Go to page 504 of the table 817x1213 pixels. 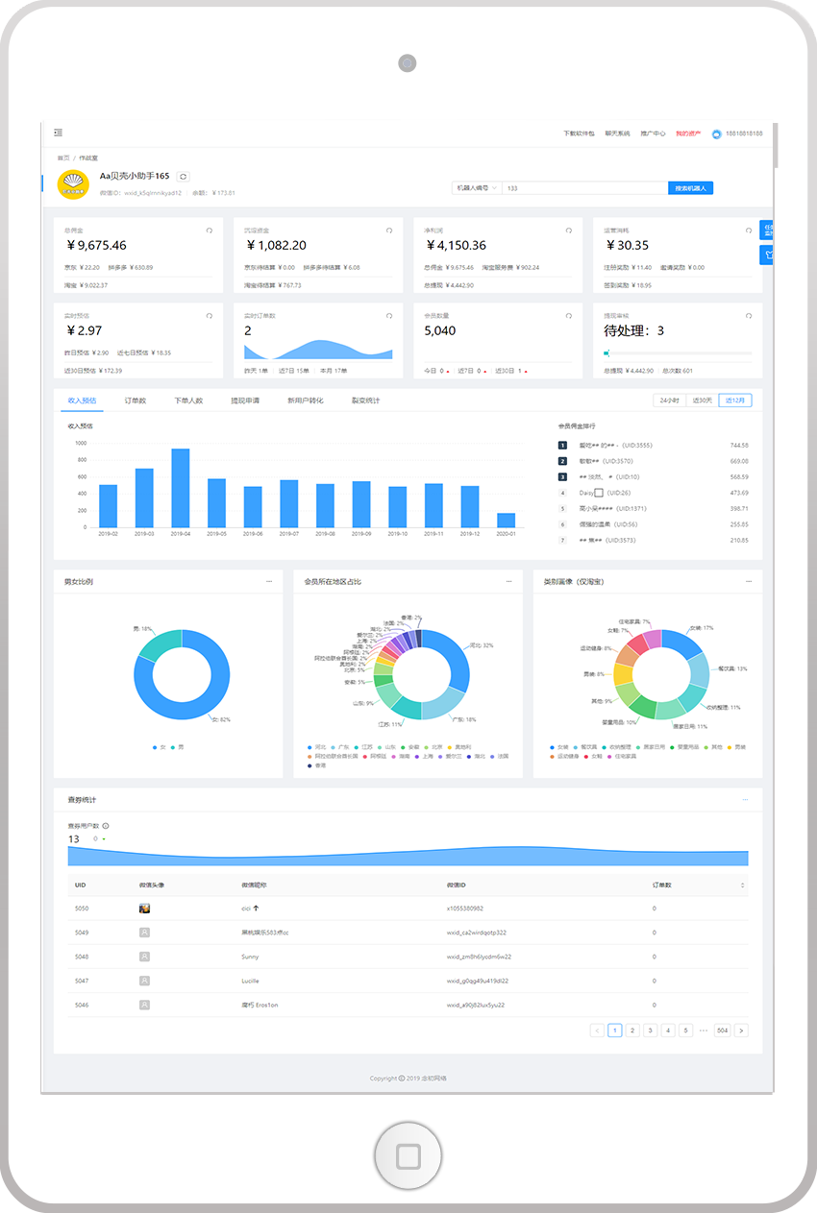point(722,1031)
